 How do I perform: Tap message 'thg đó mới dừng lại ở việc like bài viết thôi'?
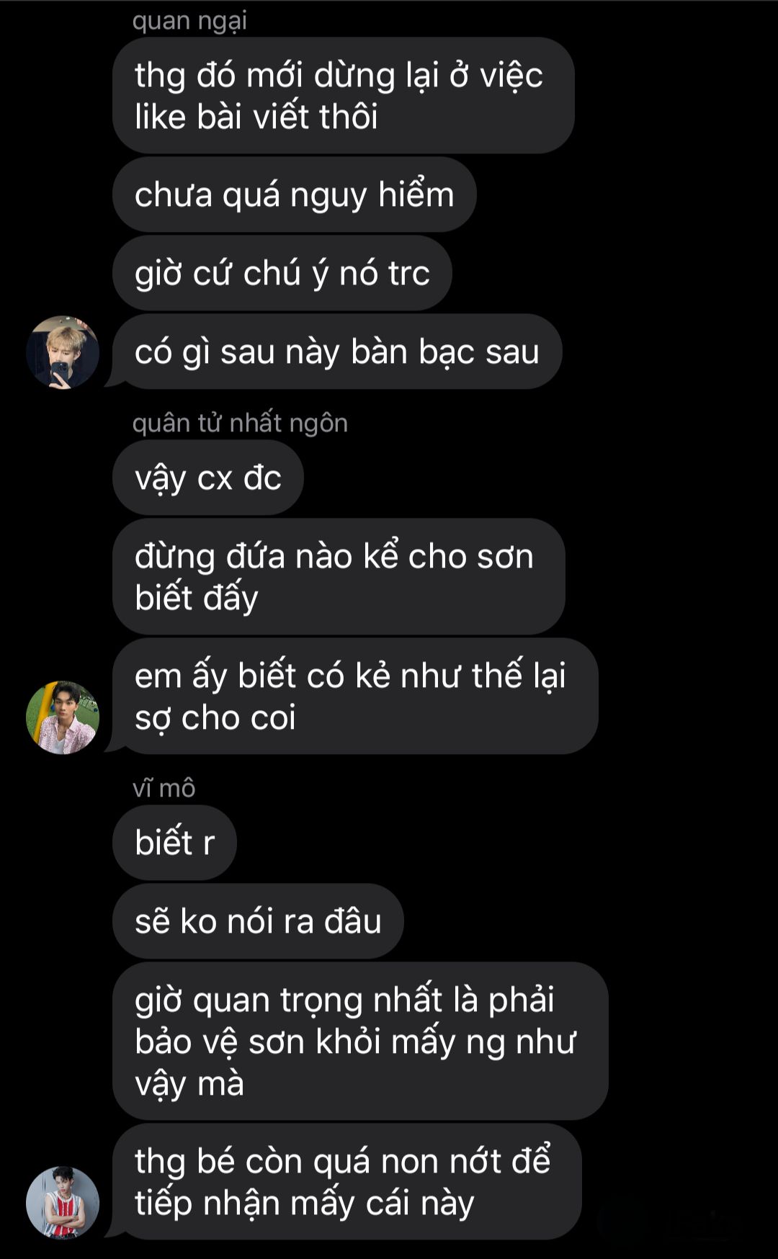click(343, 96)
